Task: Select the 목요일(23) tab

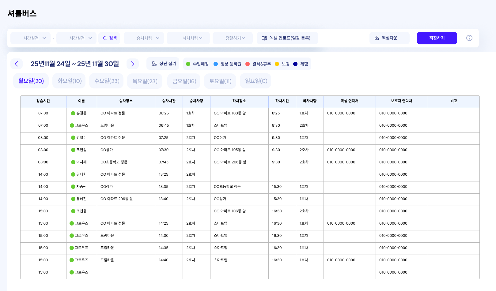Action: [145, 81]
